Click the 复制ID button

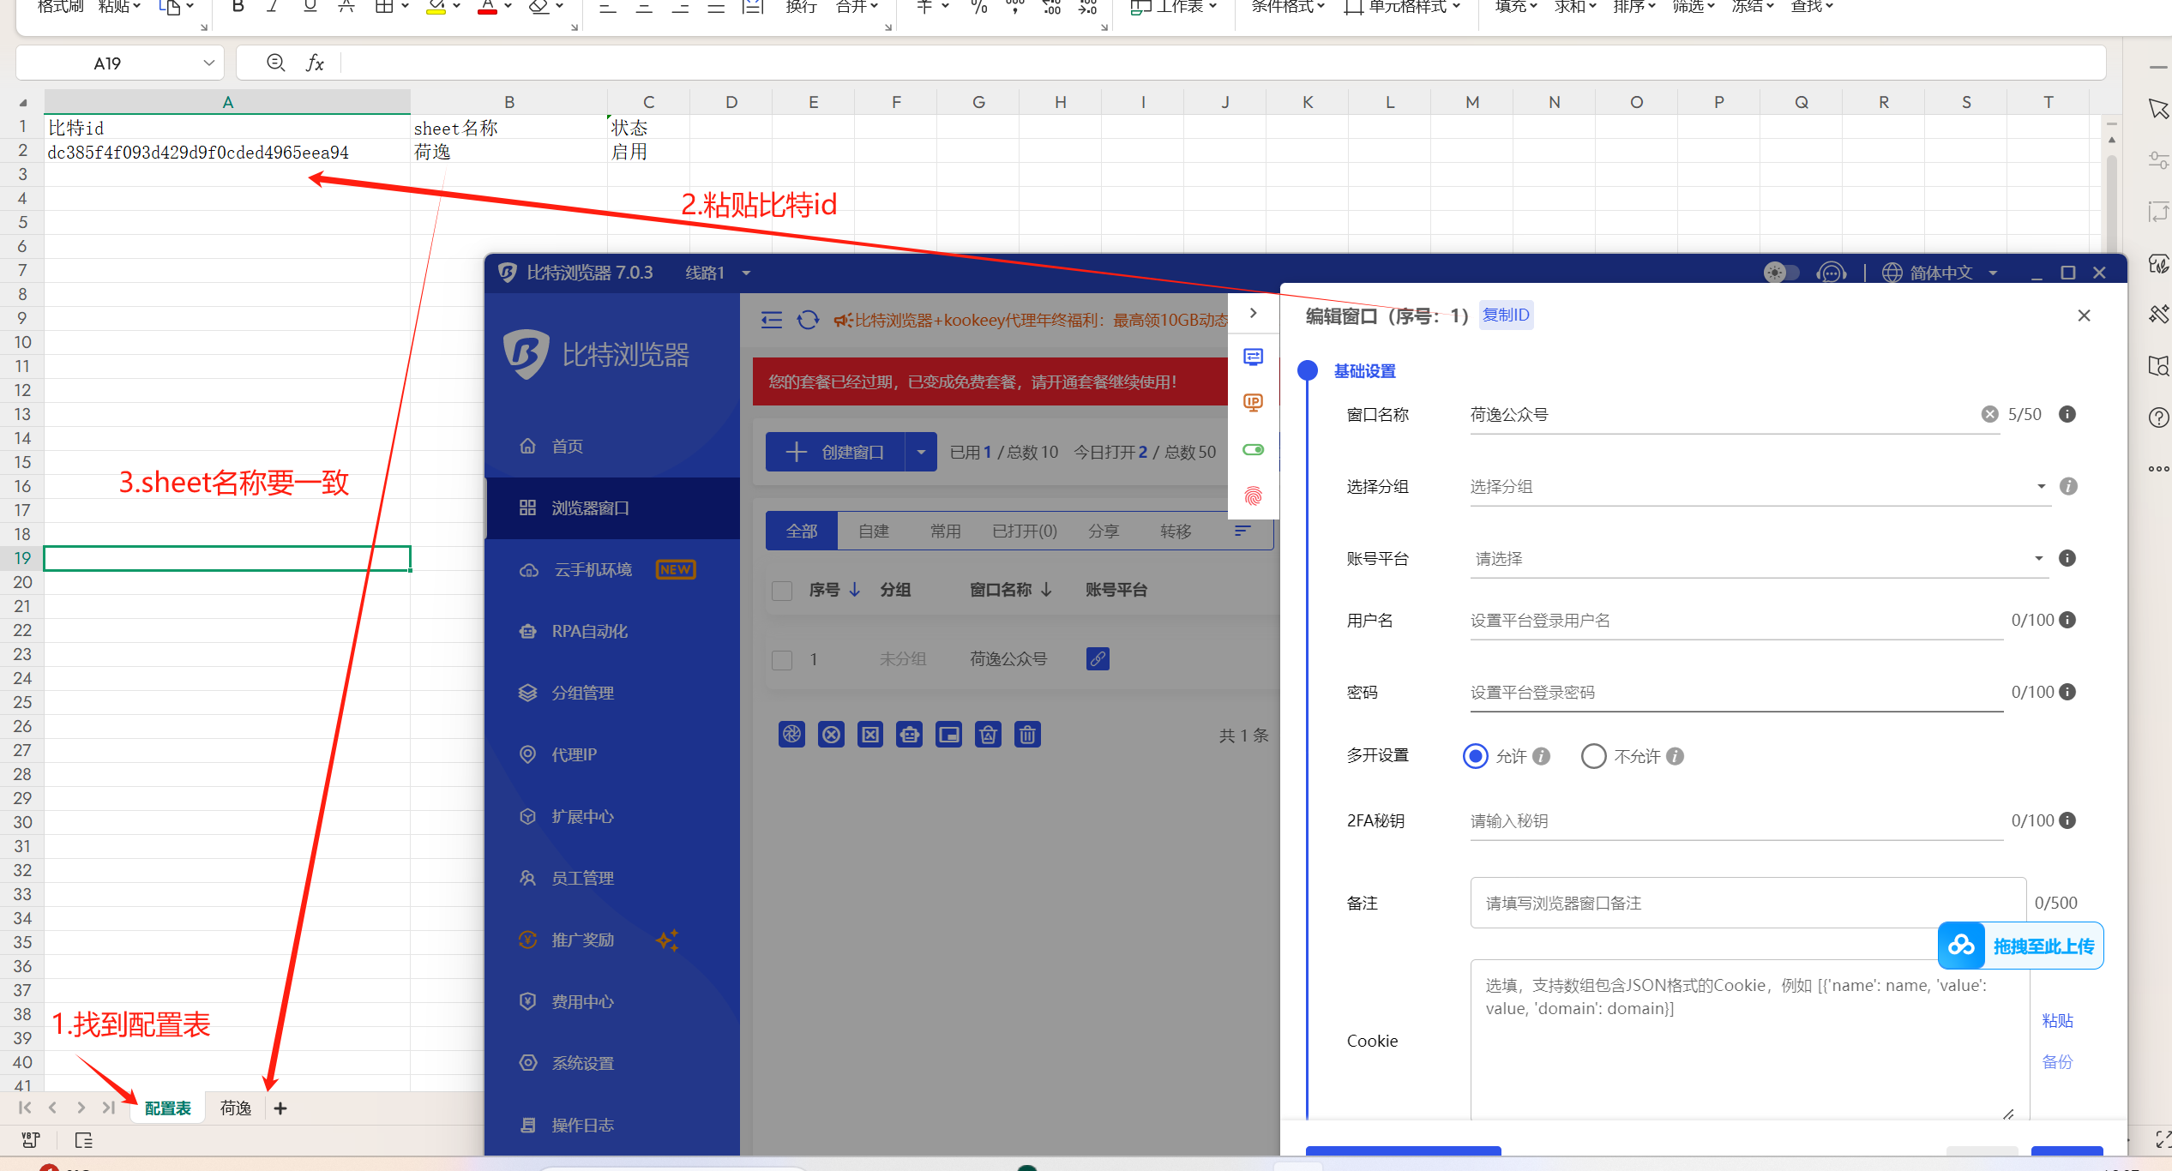pos(1506,315)
